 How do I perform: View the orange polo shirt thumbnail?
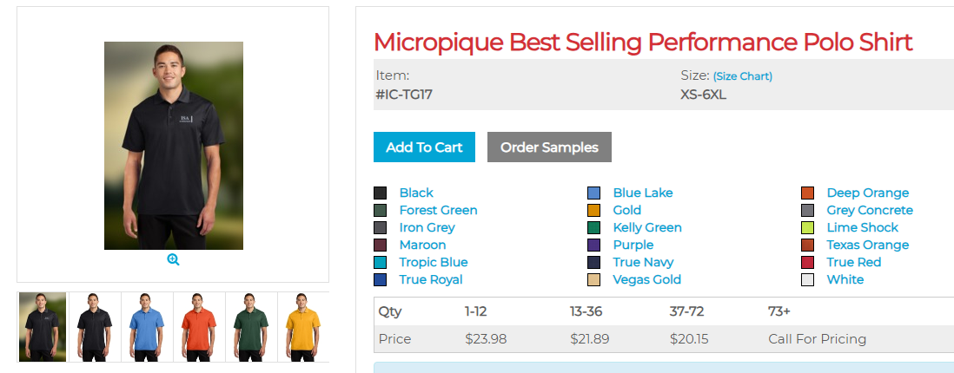click(199, 327)
